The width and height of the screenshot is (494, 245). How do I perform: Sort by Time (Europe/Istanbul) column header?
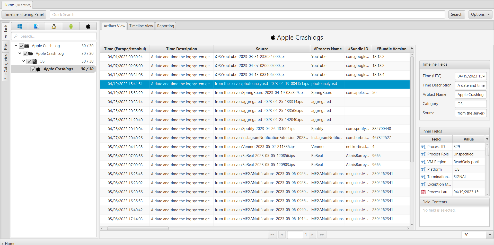(125, 49)
